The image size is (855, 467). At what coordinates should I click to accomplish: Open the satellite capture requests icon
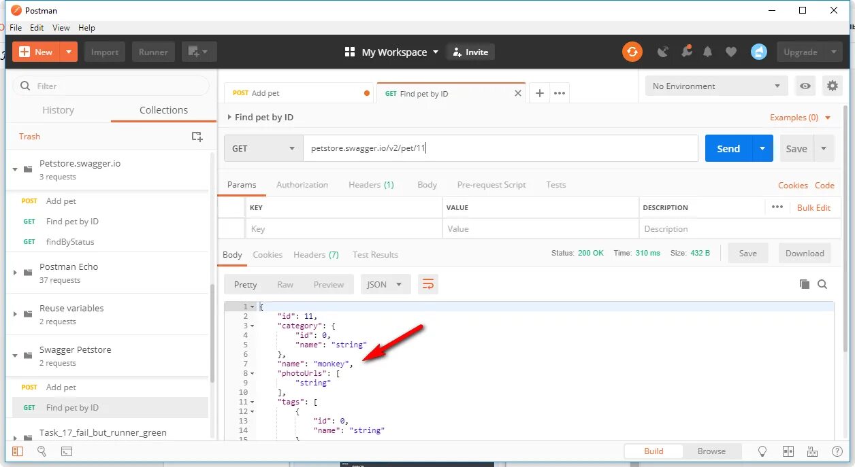click(662, 52)
